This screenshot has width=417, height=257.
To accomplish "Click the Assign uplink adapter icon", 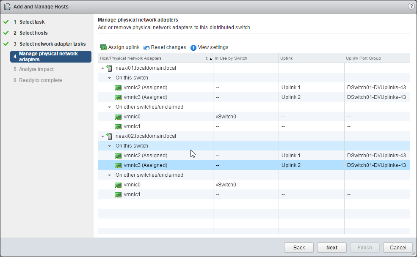I will (x=104, y=47).
